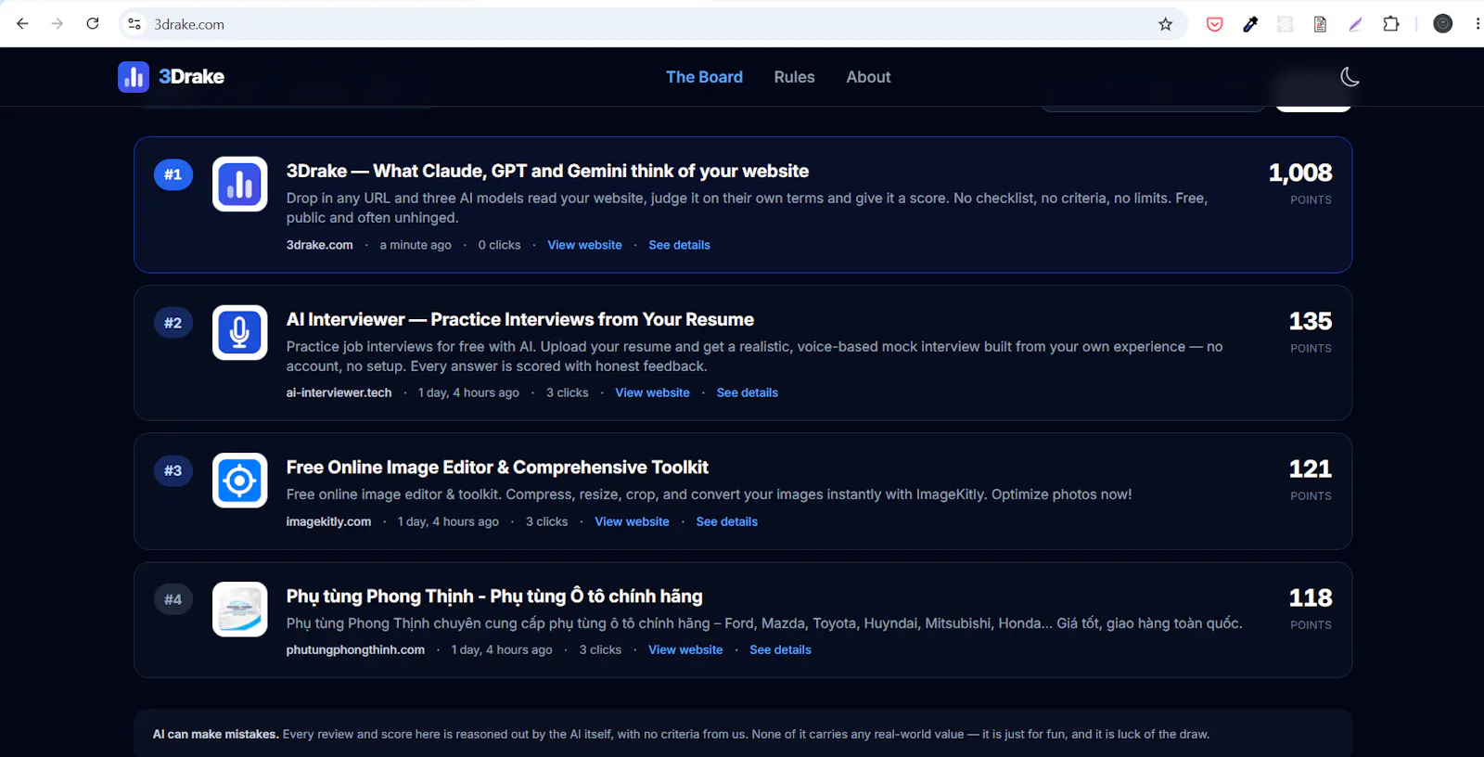Reload the page with the refresh icon

pyautogui.click(x=93, y=24)
